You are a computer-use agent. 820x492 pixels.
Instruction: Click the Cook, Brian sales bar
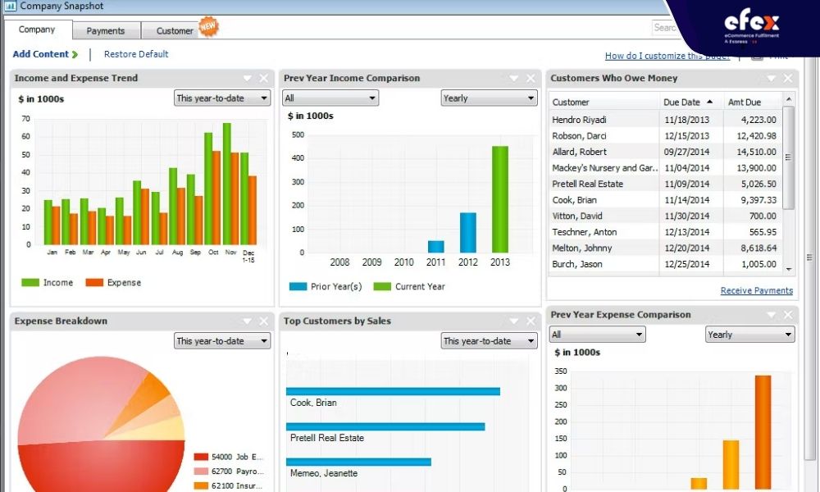[393, 392]
